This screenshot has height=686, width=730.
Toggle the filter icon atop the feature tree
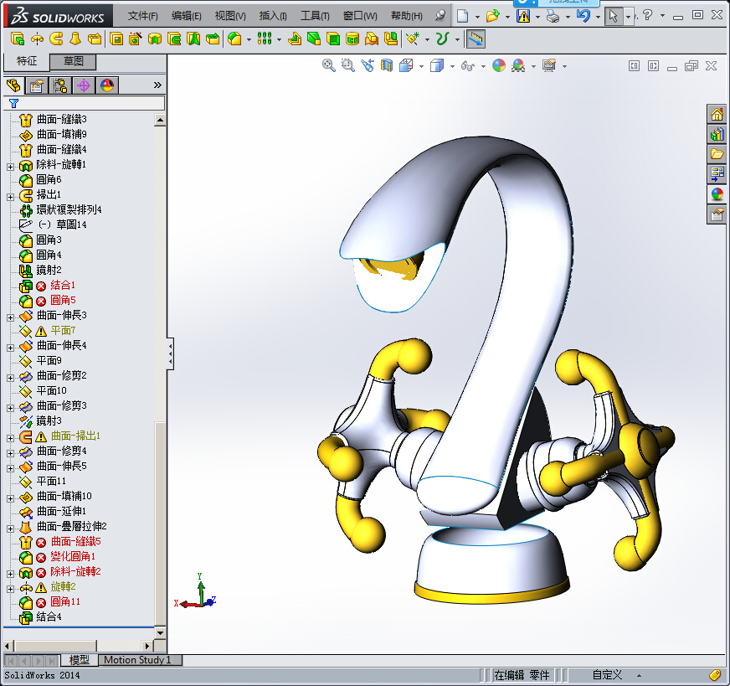[13, 104]
